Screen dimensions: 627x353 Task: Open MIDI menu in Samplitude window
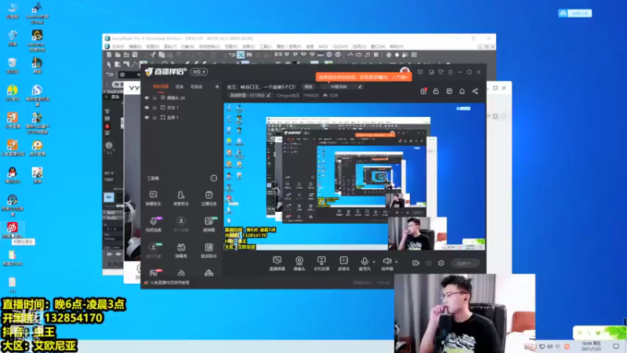click(x=323, y=47)
